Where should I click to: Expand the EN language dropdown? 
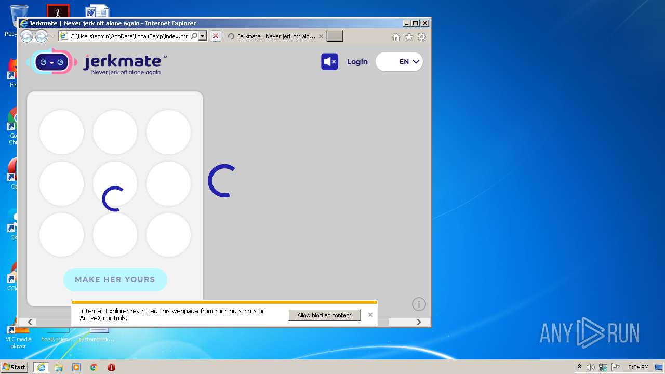point(399,62)
